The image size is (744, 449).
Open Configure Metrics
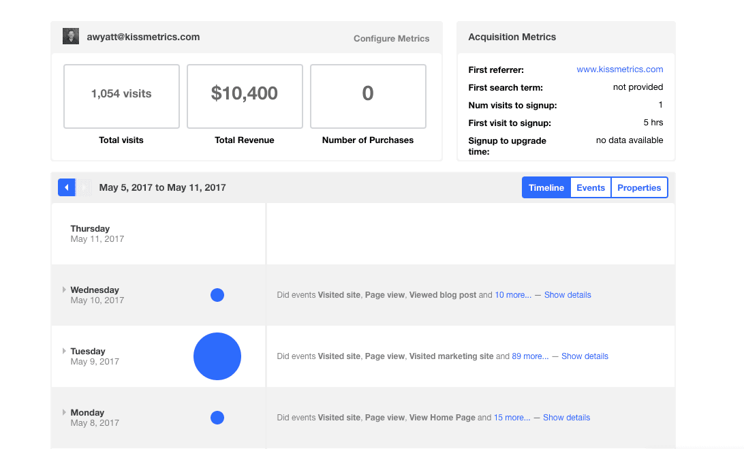pyautogui.click(x=391, y=39)
